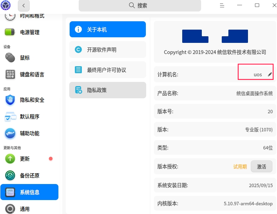Click the 通用 gear icon
The image size is (277, 214).
point(10,209)
